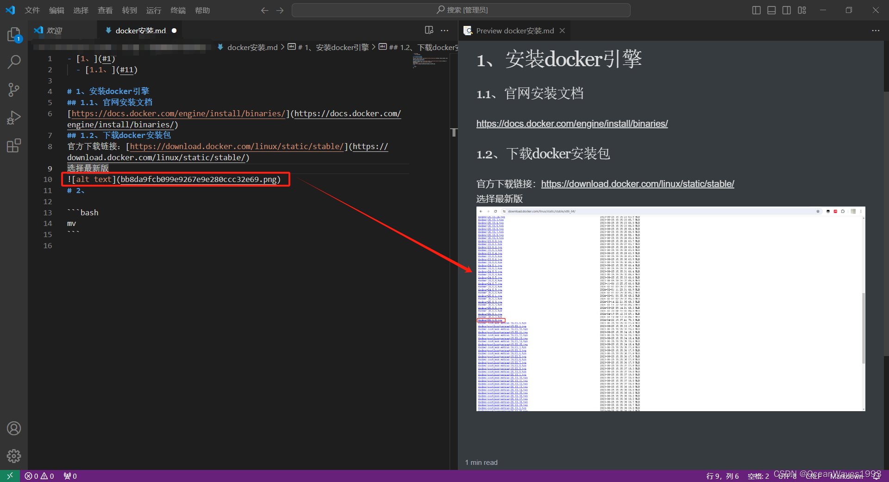Open the 帮助 menu

pos(202,10)
